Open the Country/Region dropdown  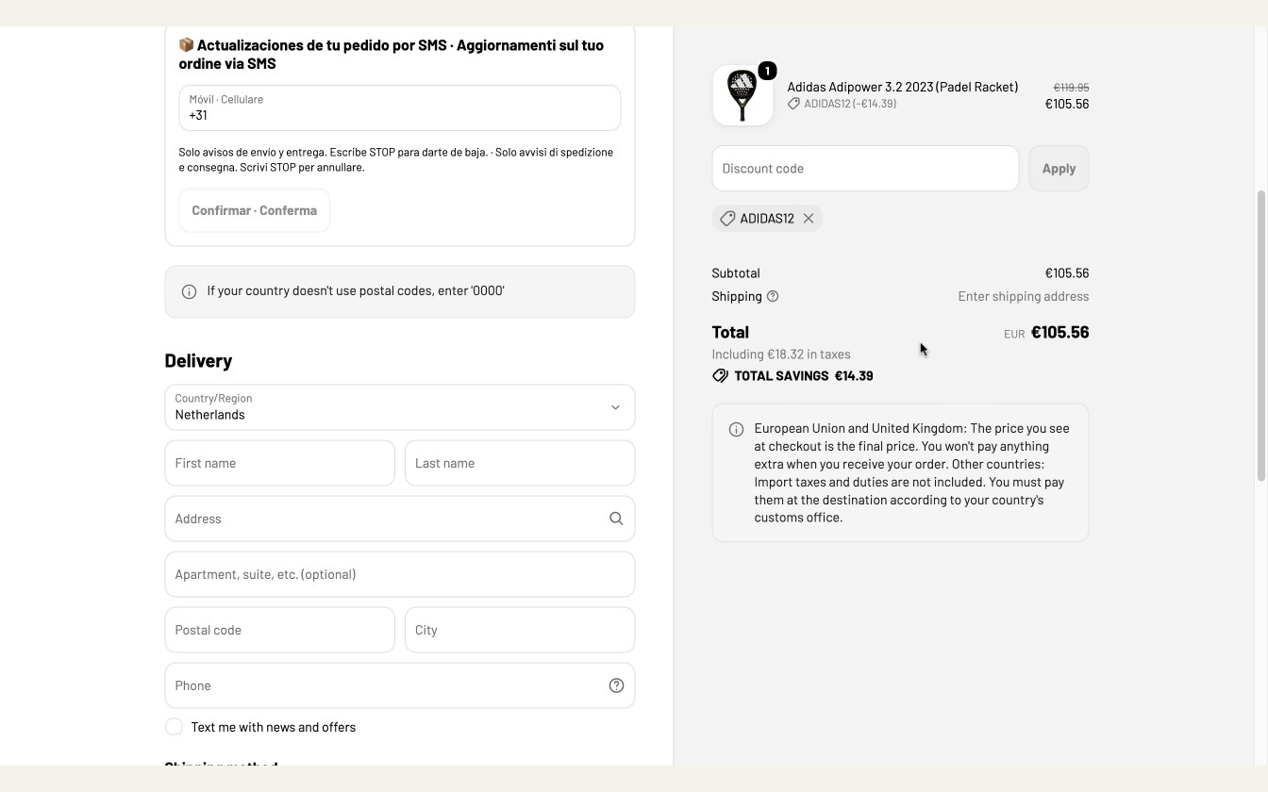click(x=400, y=407)
